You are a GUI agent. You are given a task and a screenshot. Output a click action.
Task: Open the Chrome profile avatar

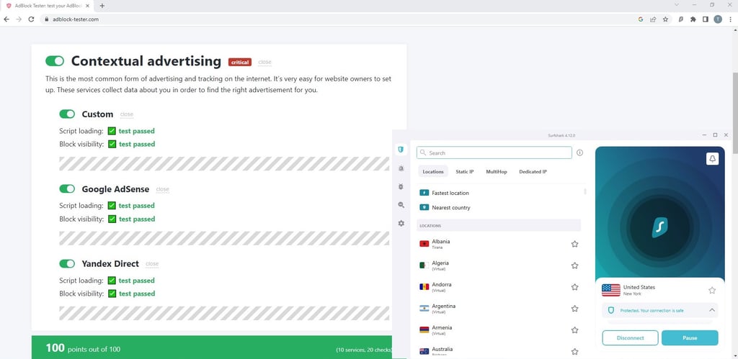717,19
